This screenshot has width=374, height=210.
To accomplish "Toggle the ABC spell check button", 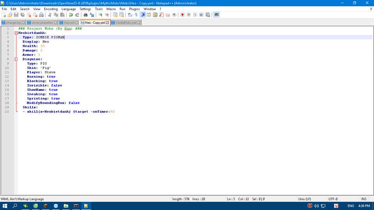I will [x=216, y=15].
